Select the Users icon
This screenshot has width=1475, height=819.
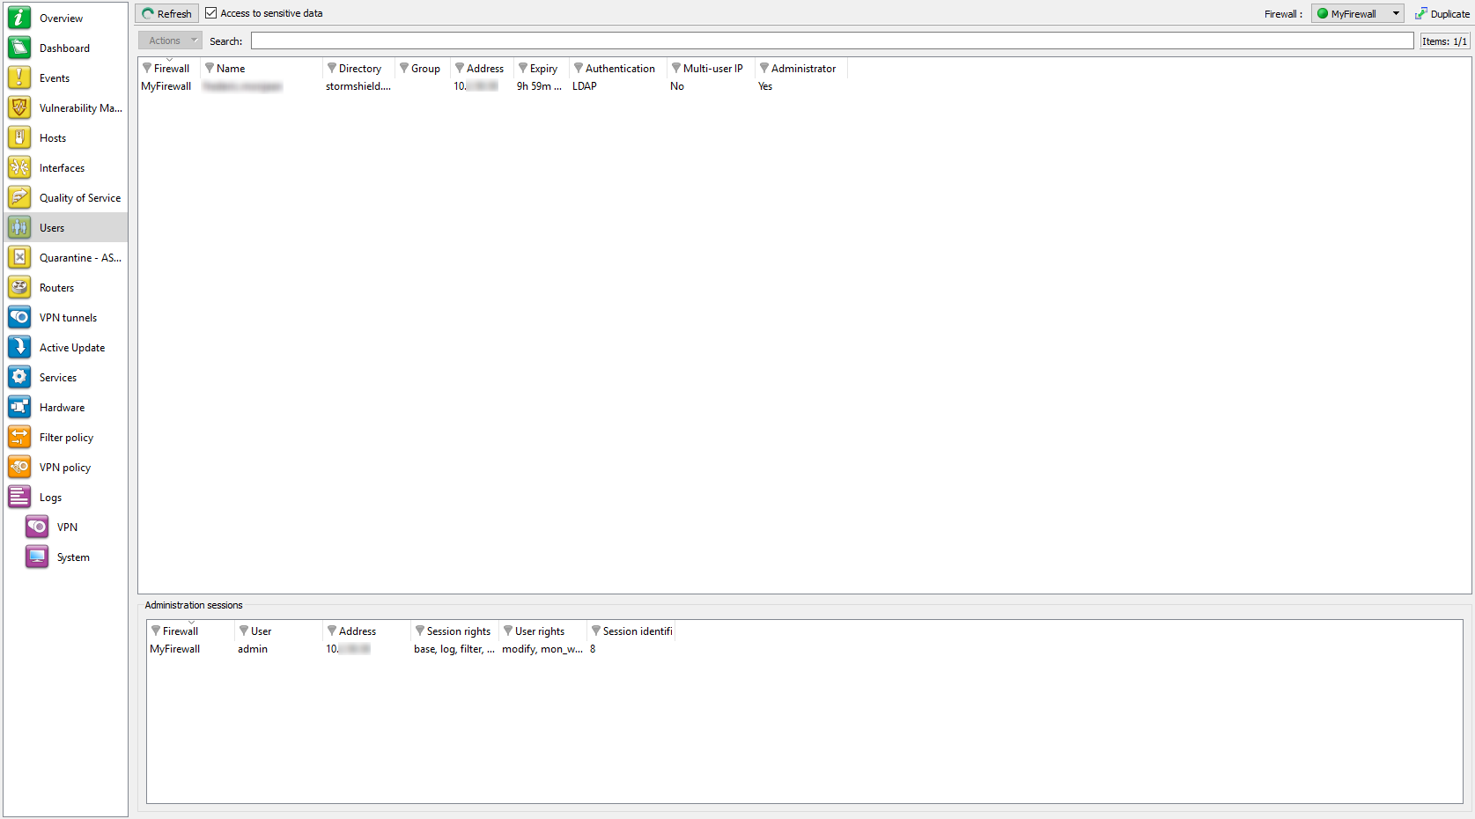[19, 227]
